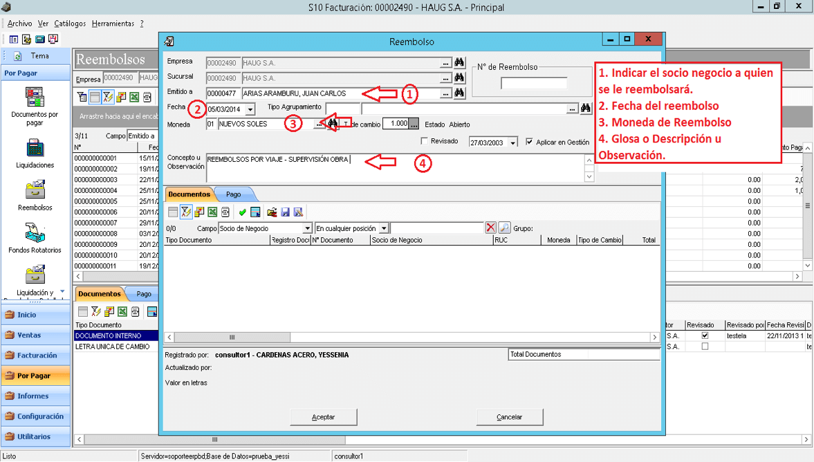
Task: Enable the Revisado checkbox
Action: [424, 141]
